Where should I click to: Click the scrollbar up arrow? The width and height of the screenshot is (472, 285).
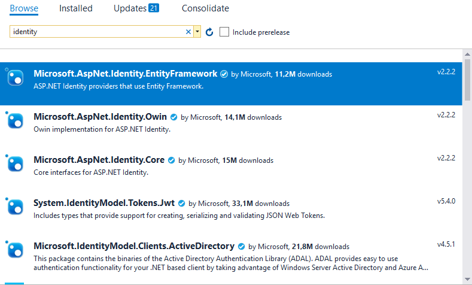click(467, 54)
